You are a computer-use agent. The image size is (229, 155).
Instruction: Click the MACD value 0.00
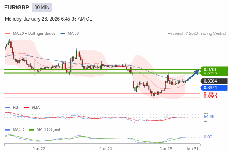[x=208, y=137]
